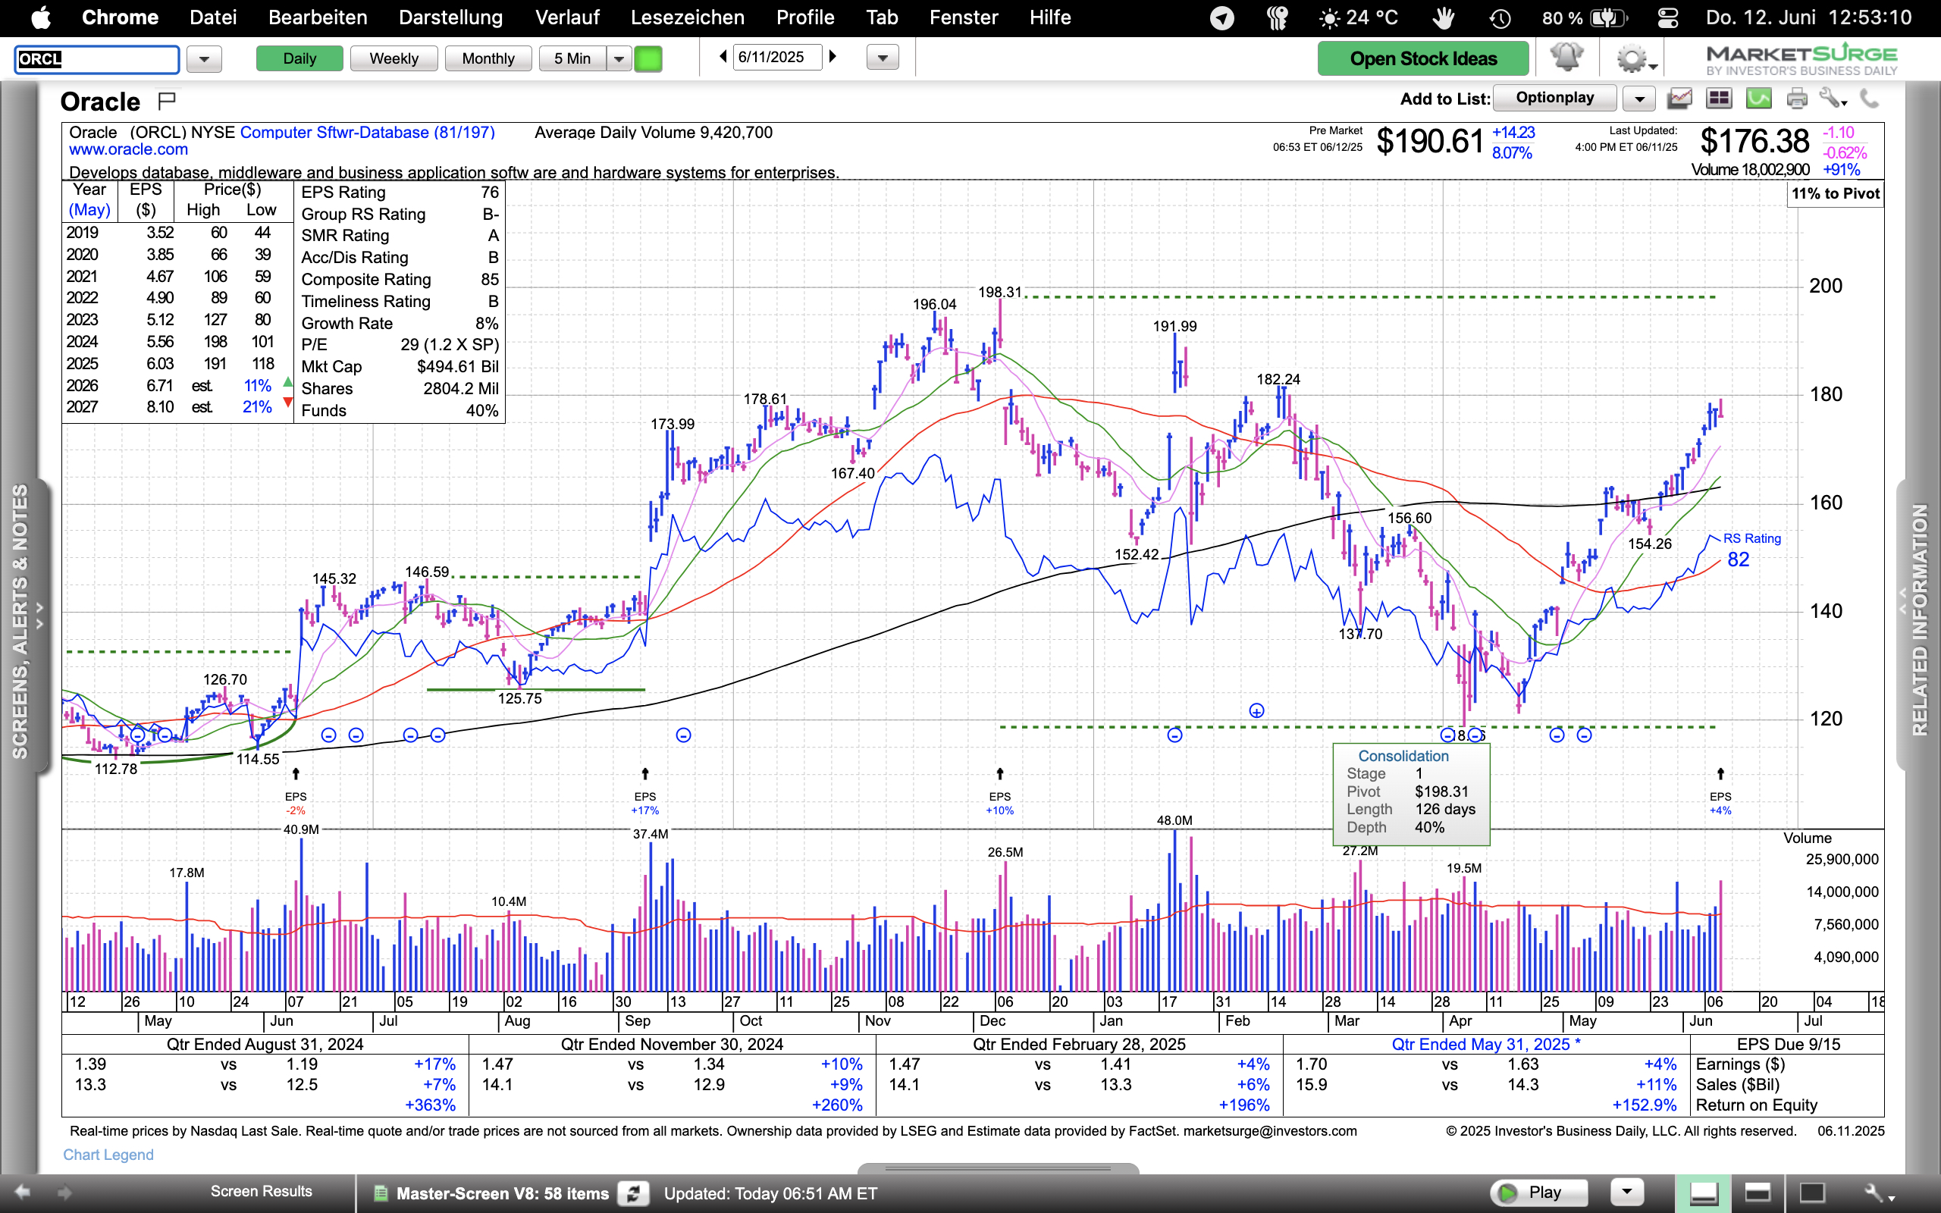The height and width of the screenshot is (1213, 1941).
Task: Click the printer icon
Action: [1797, 99]
